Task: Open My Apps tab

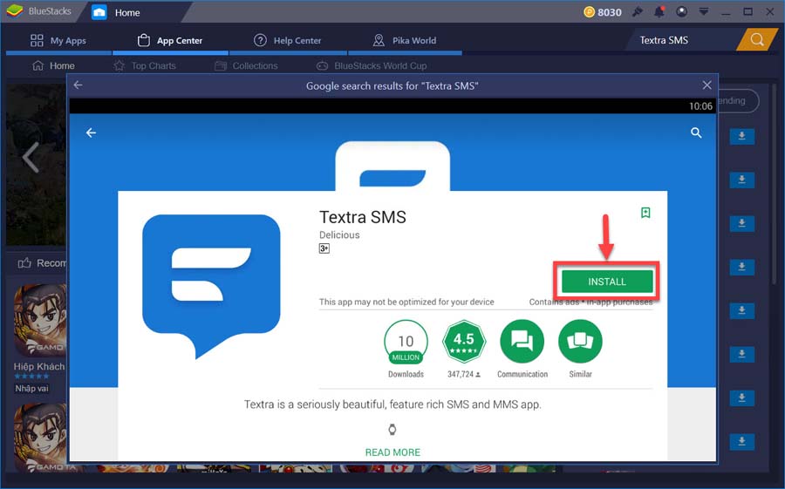Action: [x=58, y=41]
